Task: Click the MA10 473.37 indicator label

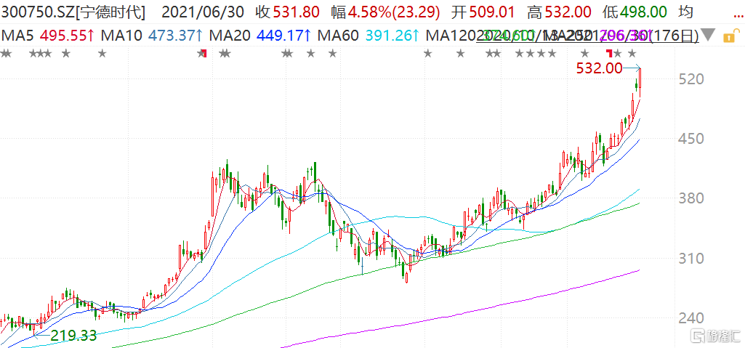Action: tap(152, 35)
